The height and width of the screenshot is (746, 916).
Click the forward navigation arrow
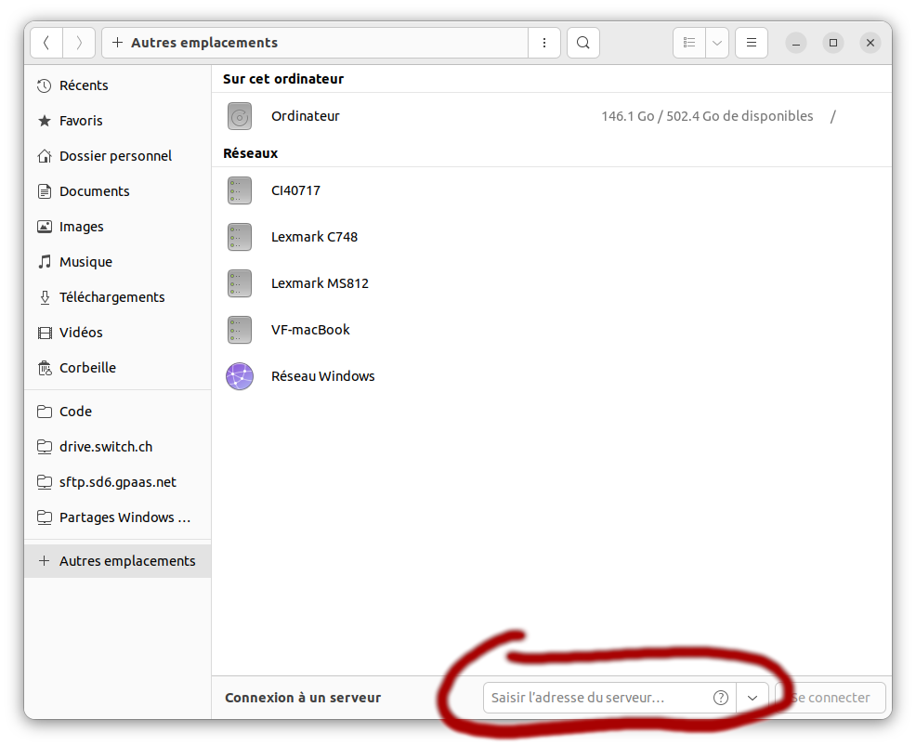[x=79, y=43]
